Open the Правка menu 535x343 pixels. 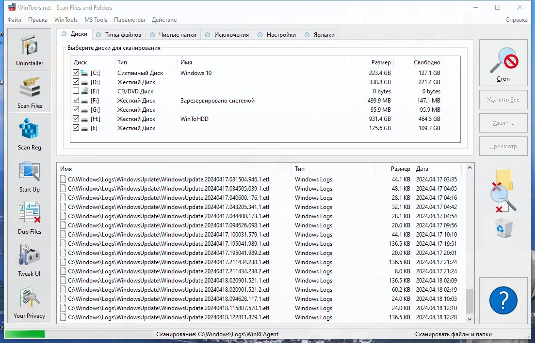point(37,20)
